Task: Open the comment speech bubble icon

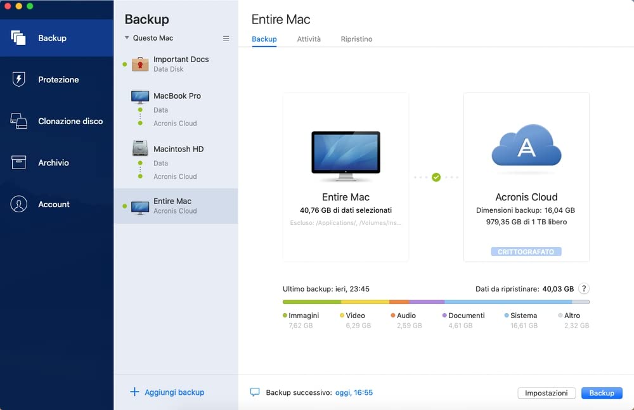Action: pyautogui.click(x=255, y=392)
